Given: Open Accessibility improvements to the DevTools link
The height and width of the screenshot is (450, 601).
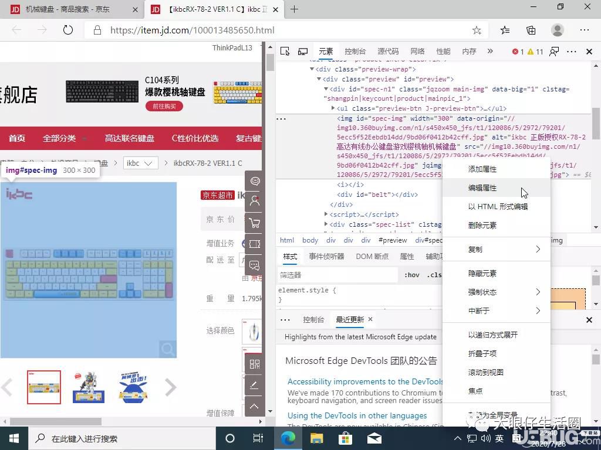Looking at the screenshot, I should (365, 381).
